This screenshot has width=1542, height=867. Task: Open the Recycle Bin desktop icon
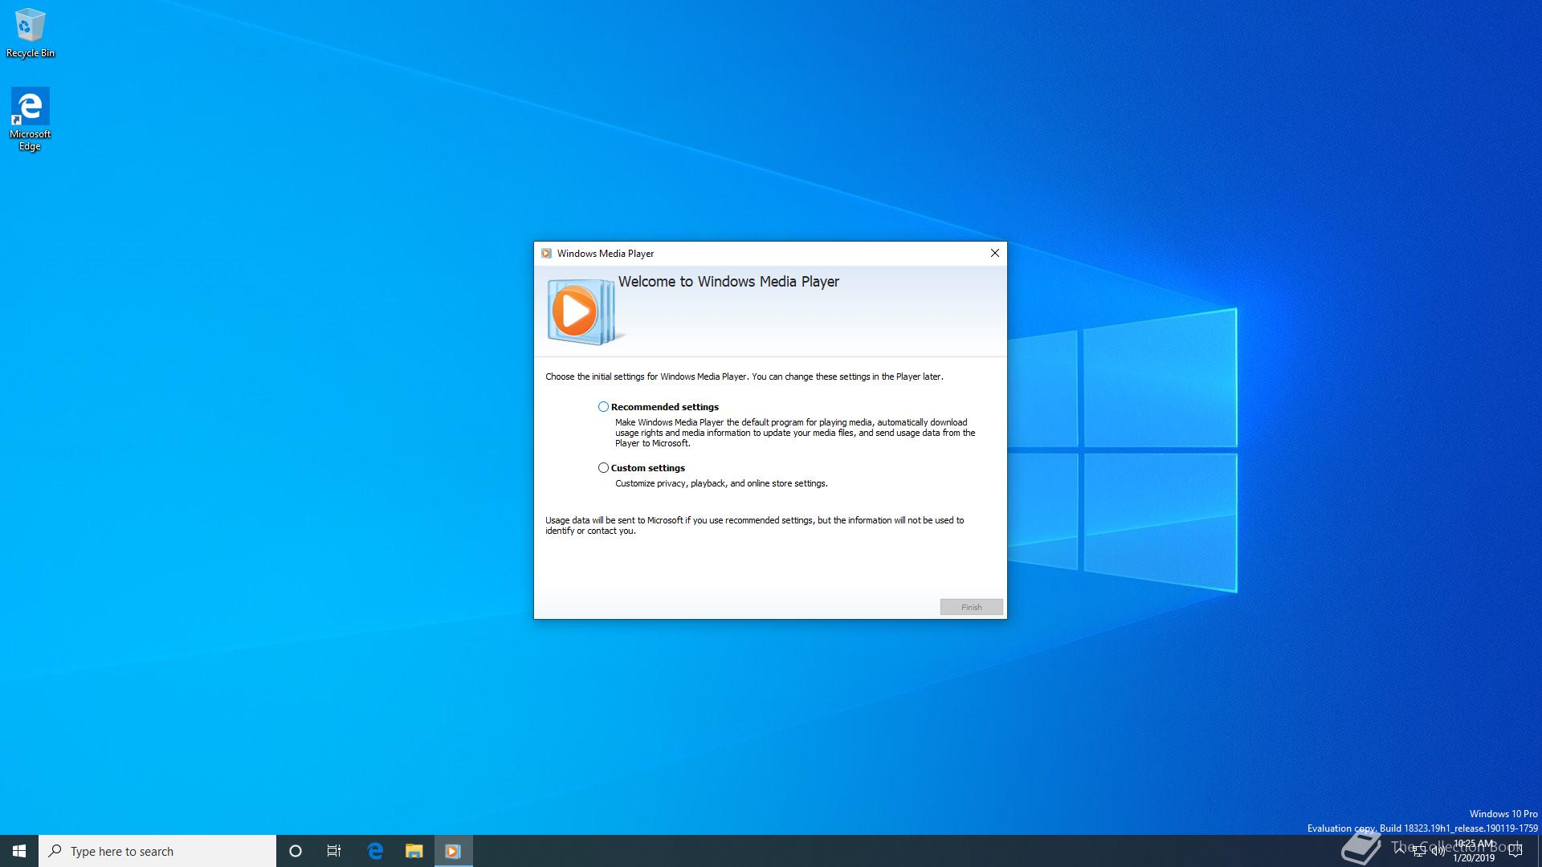pyautogui.click(x=31, y=33)
